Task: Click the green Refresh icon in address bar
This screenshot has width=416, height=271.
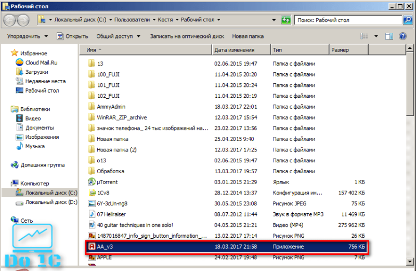Action: tap(285, 20)
